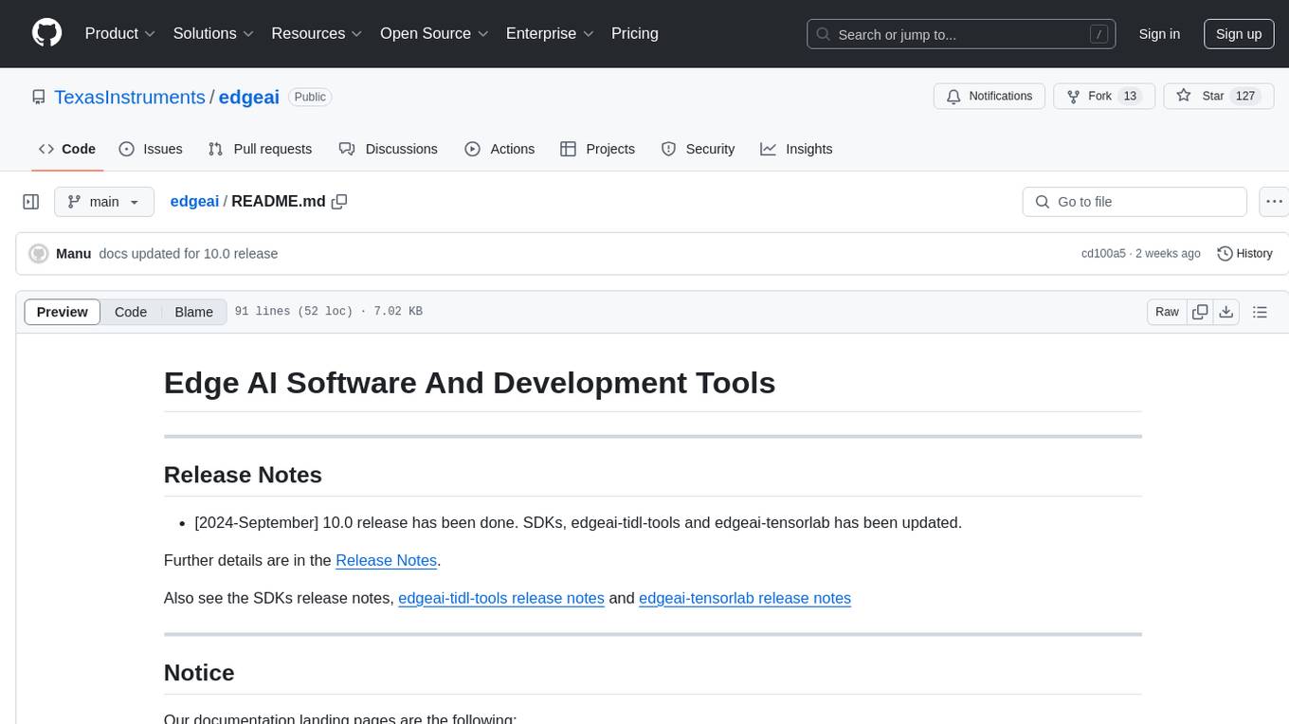Click the Edge AI Software And Development Tools heading
Screen dimensions: 1289x724
point(469,382)
